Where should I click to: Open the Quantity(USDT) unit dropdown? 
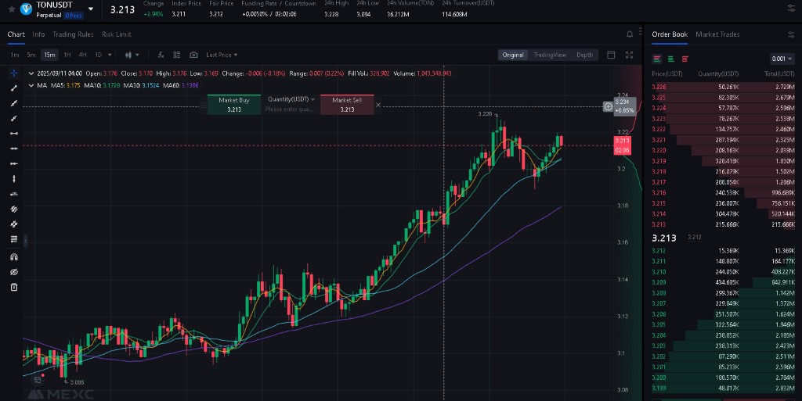(x=291, y=99)
